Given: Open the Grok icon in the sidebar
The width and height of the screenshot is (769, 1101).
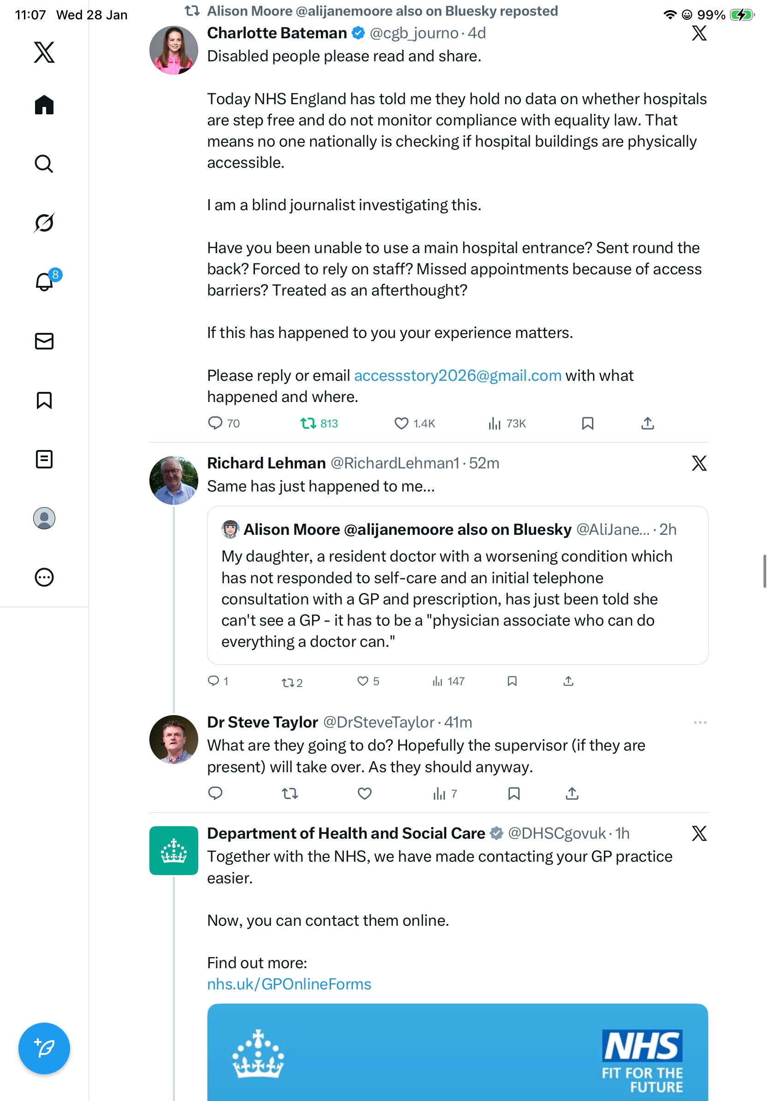Looking at the screenshot, I should click(44, 223).
